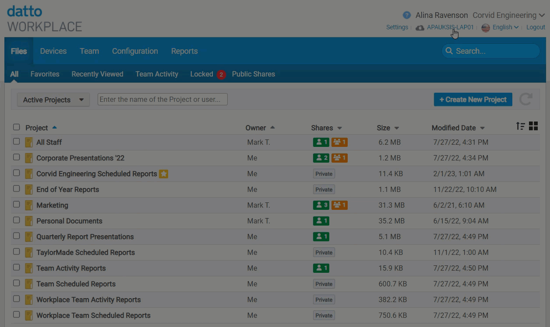550x327 pixels.
Task: Click the refresh icon beside Create New Project
Action: 525,99
